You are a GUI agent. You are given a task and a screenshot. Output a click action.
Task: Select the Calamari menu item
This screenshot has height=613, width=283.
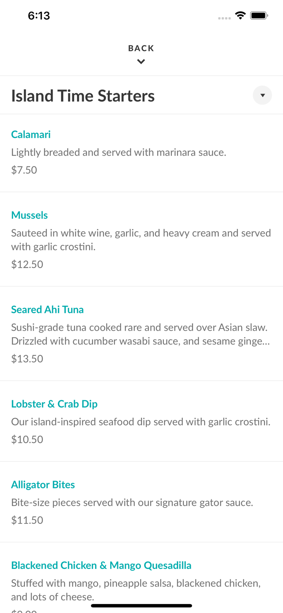(31, 134)
